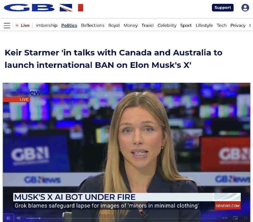This screenshot has width=253, height=222.
Task: Select the Royal navigation item
Action: tap(114, 26)
